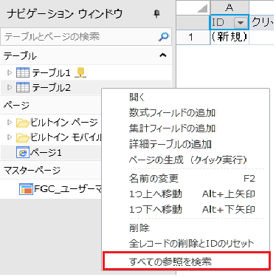Click the select-all corner of the grid
Image resolution: width=276 pixels, height=277 pixels.
pos(193,7)
